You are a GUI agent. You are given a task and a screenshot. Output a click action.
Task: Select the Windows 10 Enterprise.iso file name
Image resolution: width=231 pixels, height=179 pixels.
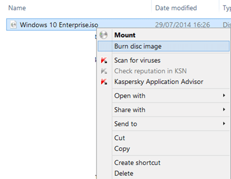(59, 25)
